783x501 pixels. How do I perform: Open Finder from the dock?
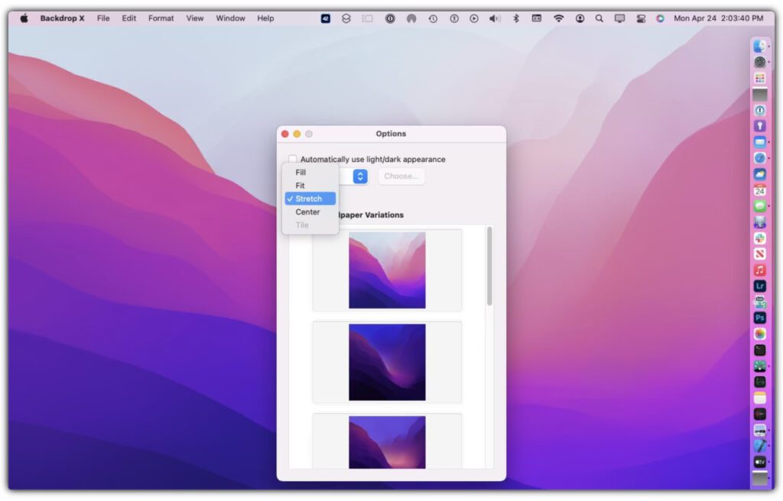759,46
